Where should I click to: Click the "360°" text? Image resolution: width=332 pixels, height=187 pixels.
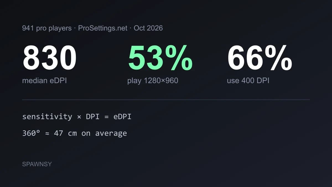tap(31, 133)
